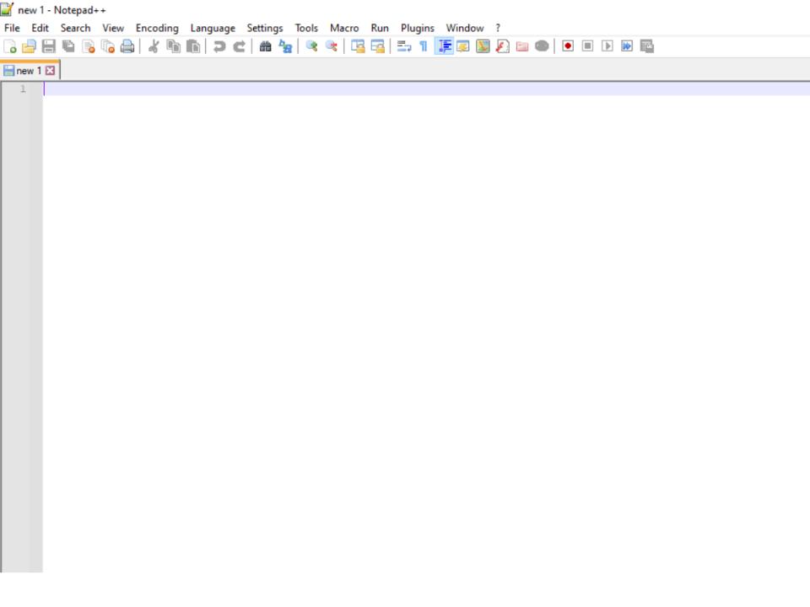The height and width of the screenshot is (607, 810).
Task: Select the Save All toolbar icon
Action: [x=67, y=46]
